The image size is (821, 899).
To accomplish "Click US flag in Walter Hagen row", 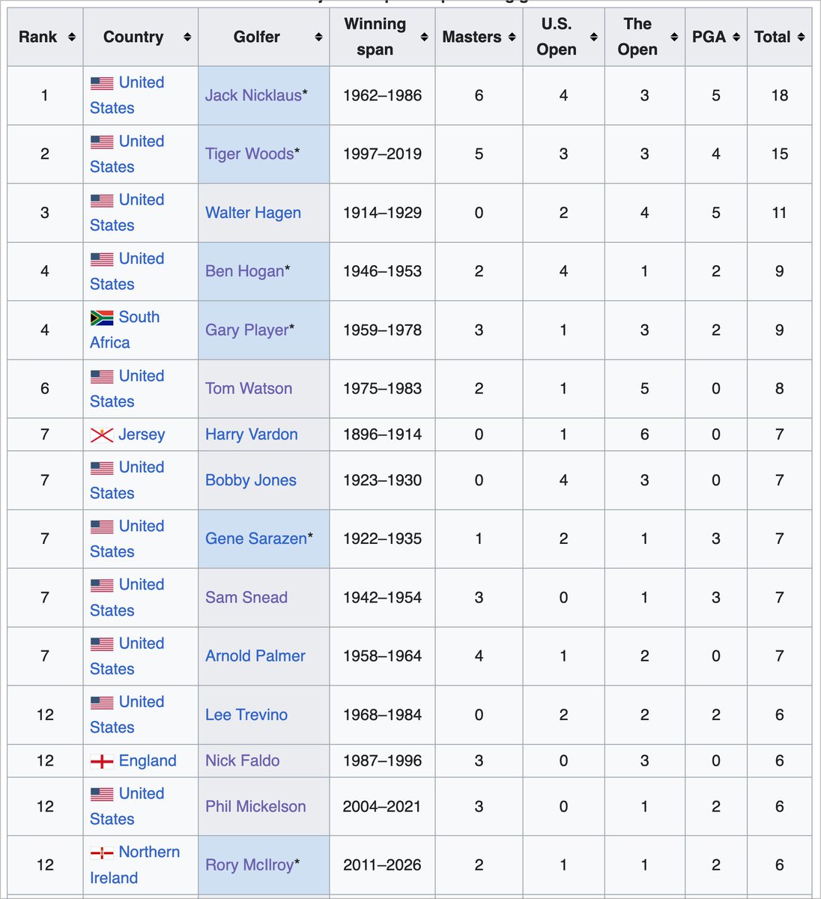I will coord(102,201).
